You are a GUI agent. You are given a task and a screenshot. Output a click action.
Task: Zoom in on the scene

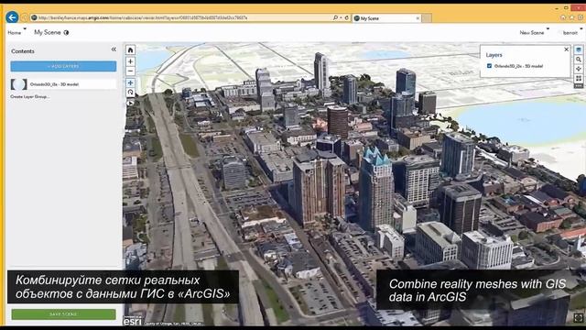(x=130, y=61)
